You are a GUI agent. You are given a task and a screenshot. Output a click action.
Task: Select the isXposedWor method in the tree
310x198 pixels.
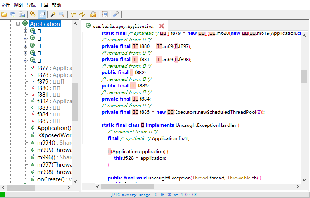pos(55,135)
